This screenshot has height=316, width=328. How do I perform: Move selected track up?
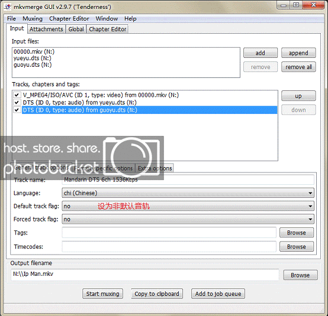[x=298, y=96]
